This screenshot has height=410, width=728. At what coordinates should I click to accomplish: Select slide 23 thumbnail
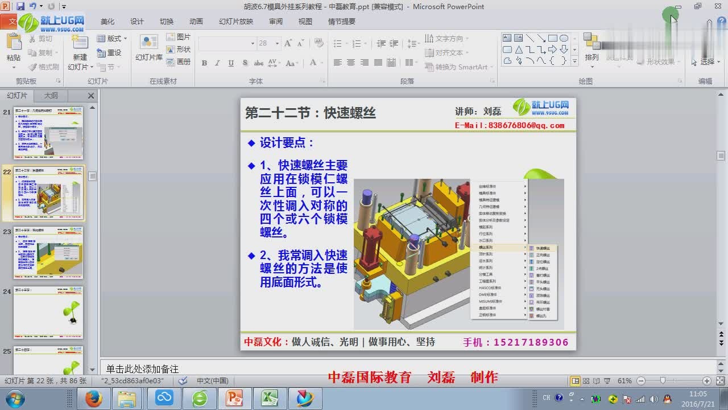48,253
